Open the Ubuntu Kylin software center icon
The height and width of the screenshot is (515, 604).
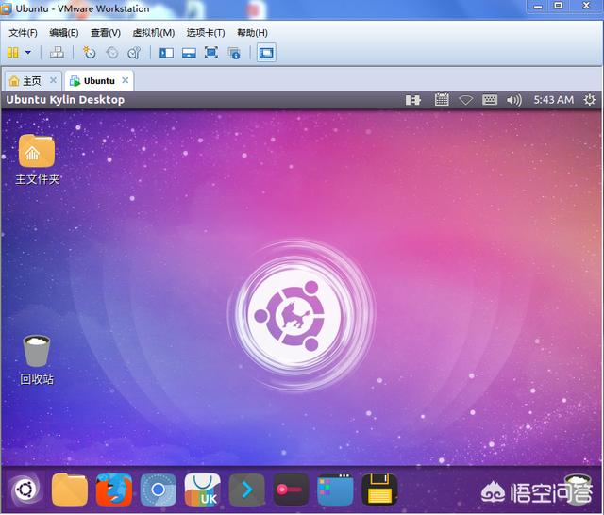click(202, 490)
